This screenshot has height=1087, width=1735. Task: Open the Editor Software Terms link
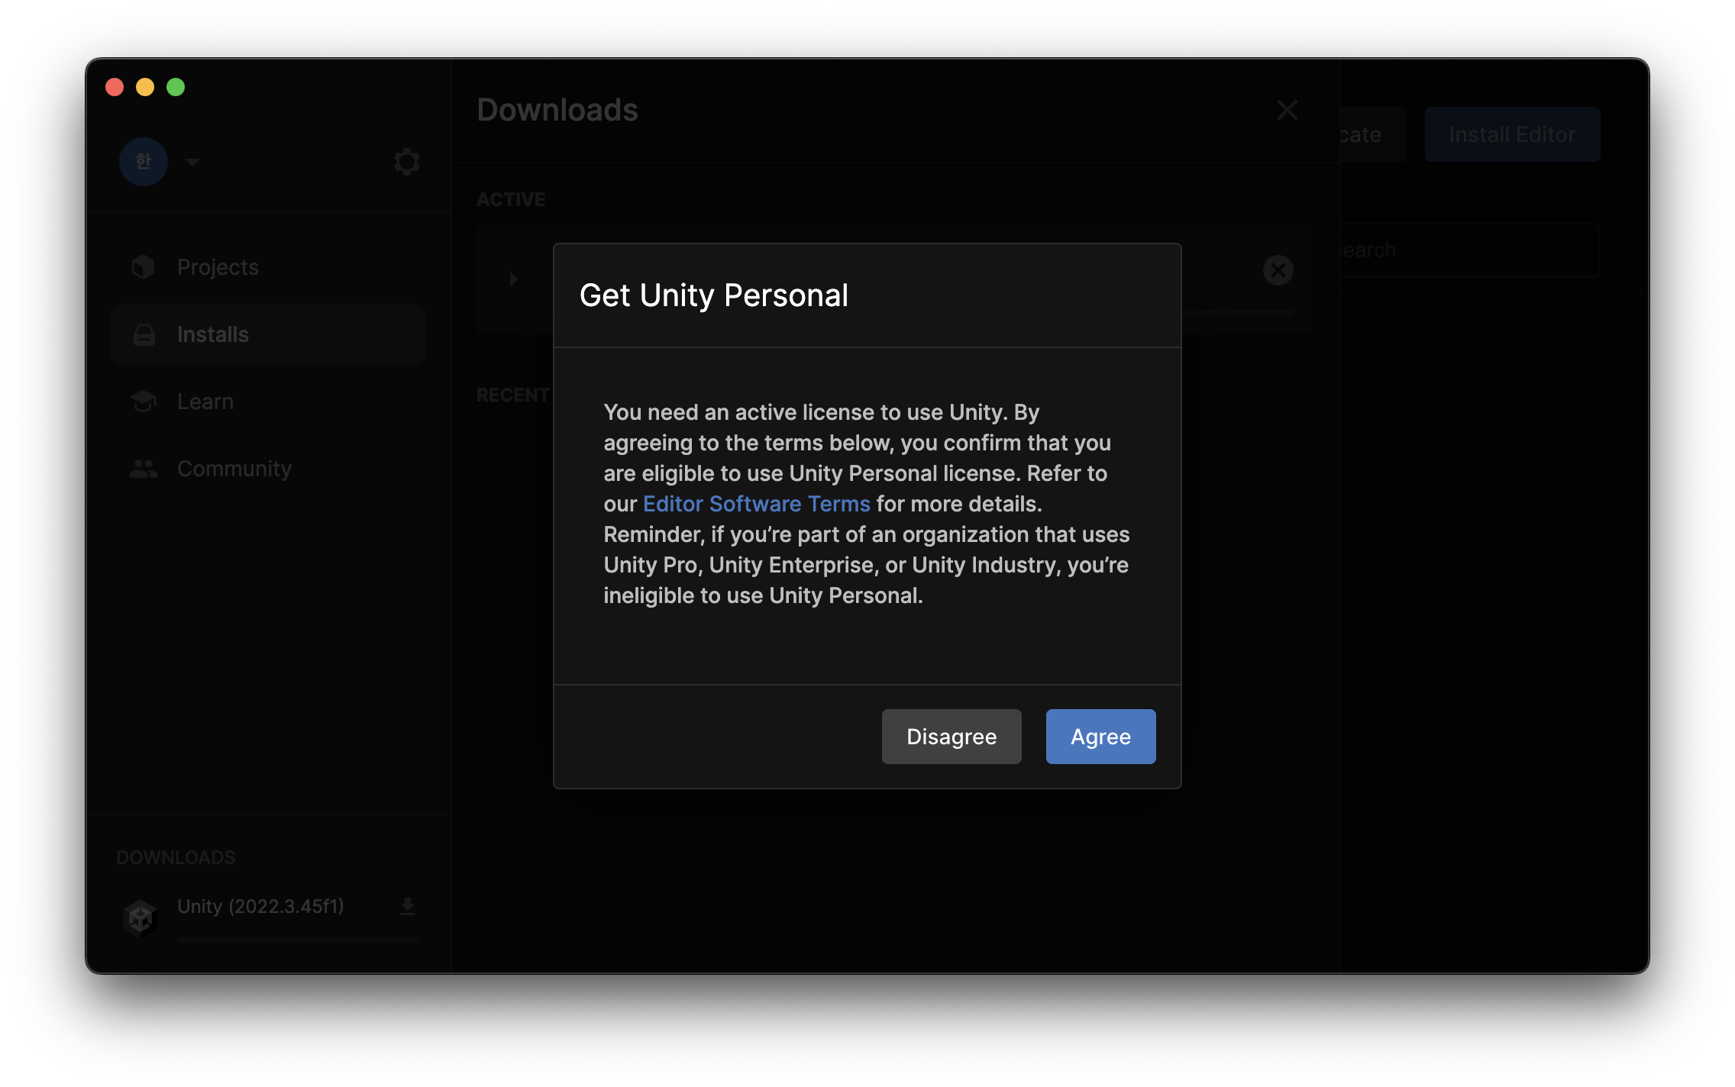pyautogui.click(x=756, y=504)
